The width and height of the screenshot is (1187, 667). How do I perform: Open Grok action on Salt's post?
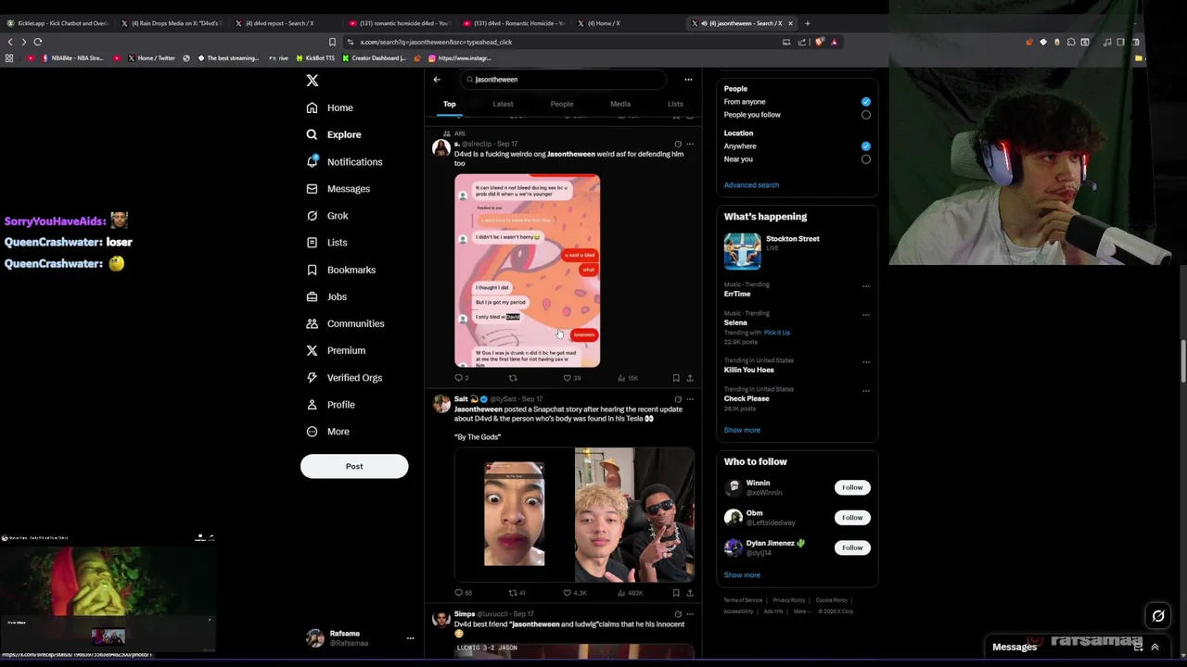pos(678,399)
